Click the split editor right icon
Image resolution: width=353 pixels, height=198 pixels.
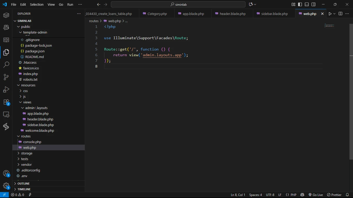click(x=340, y=14)
